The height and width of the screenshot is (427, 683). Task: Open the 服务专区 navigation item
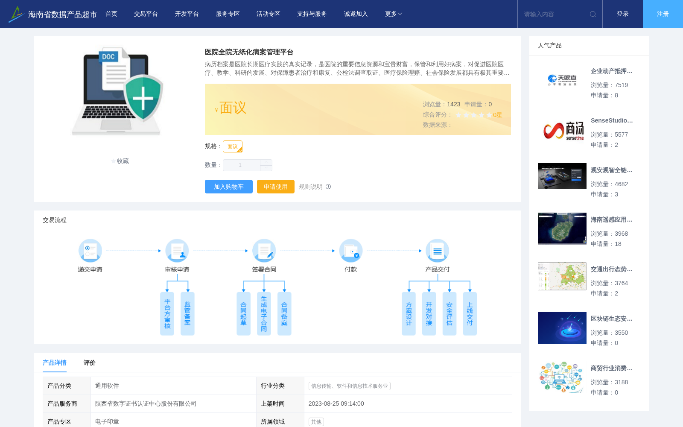228,14
